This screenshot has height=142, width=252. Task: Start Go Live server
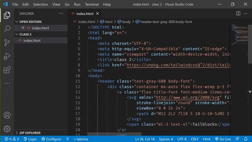coord(223,139)
